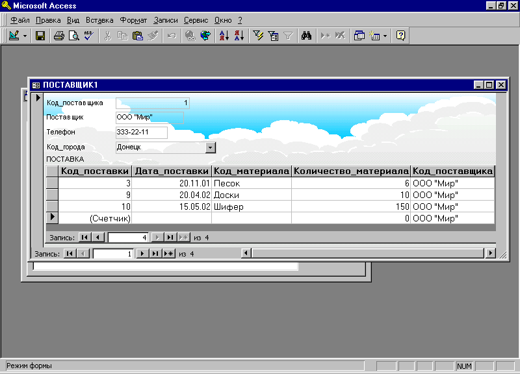Viewport: 520px width, 374px height.
Task: Open the Окно menu
Action: tap(223, 20)
